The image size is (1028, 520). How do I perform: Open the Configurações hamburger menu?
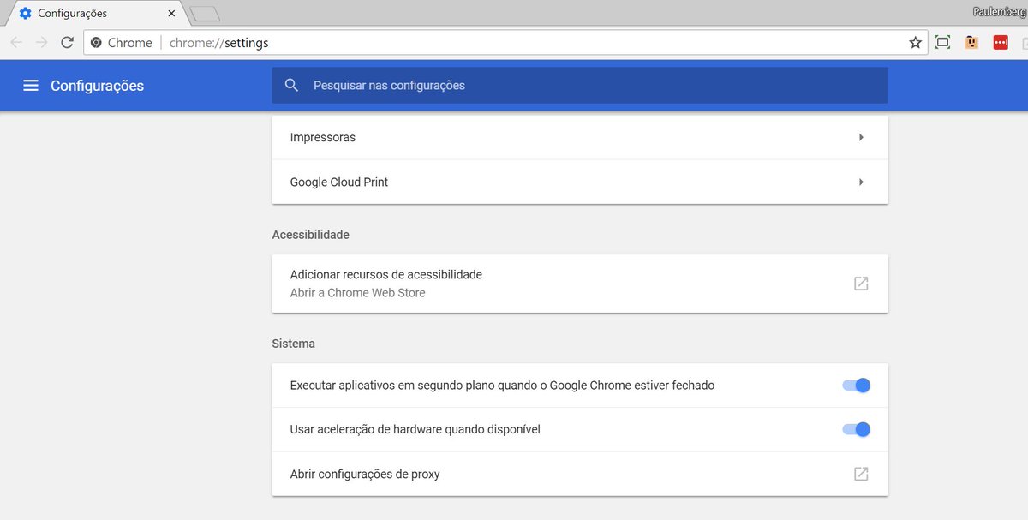31,86
